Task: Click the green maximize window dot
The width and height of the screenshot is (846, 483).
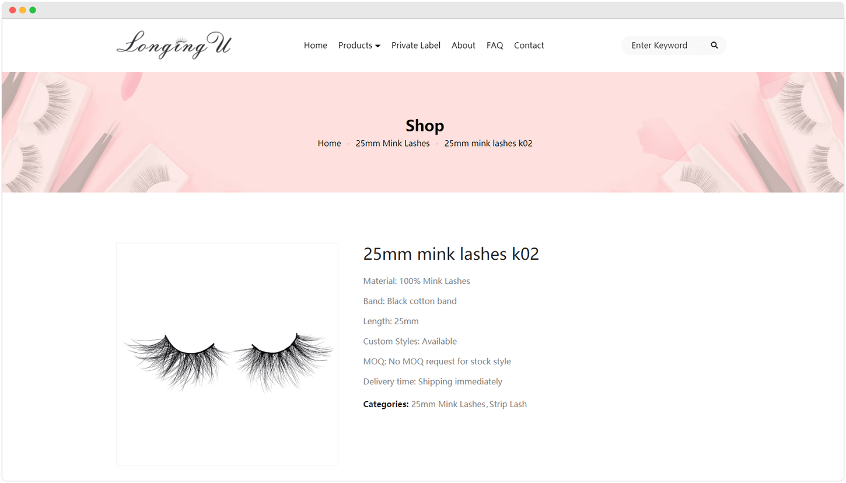Action: coord(33,10)
